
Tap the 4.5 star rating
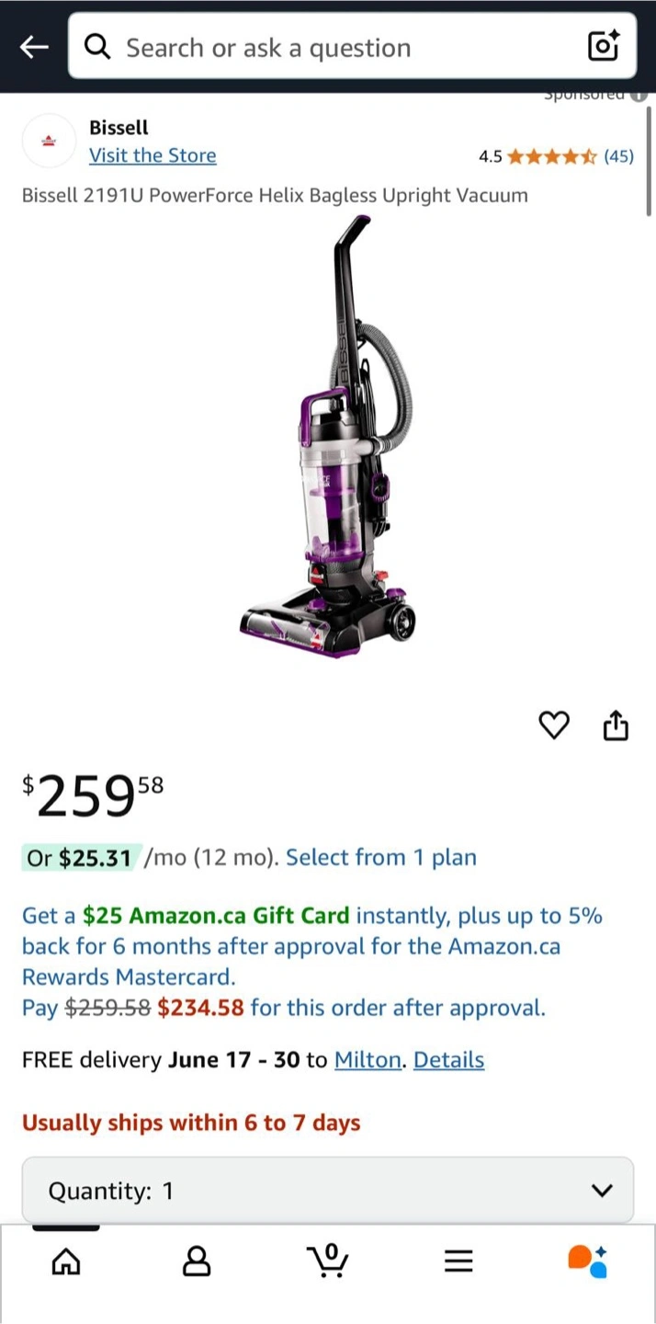click(556, 156)
